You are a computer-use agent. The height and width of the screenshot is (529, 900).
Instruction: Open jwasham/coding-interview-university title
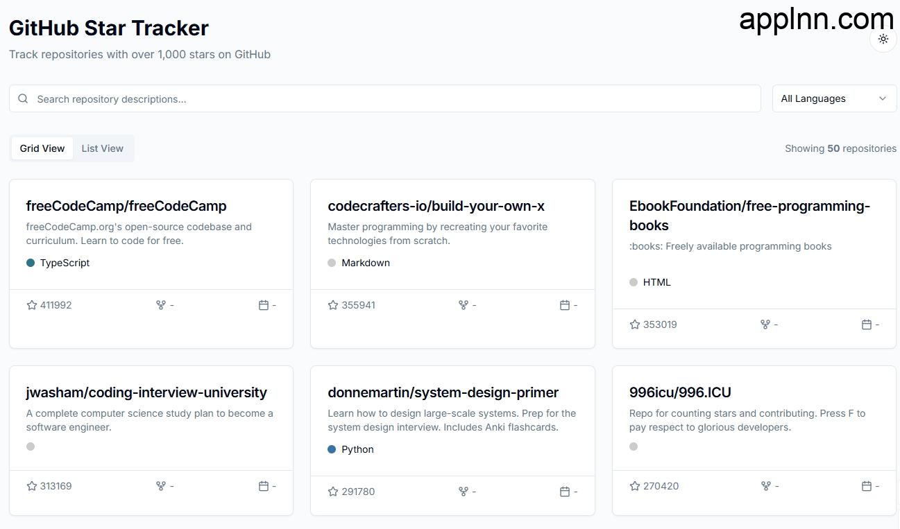point(146,392)
